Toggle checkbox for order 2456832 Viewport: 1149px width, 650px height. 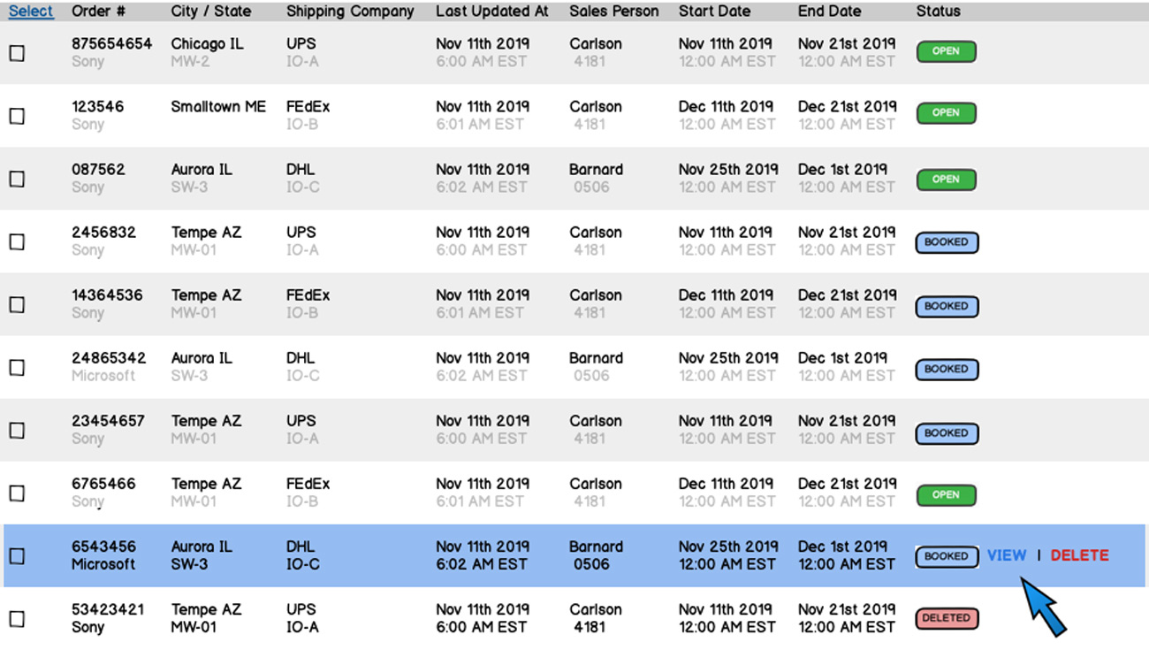pos(17,241)
